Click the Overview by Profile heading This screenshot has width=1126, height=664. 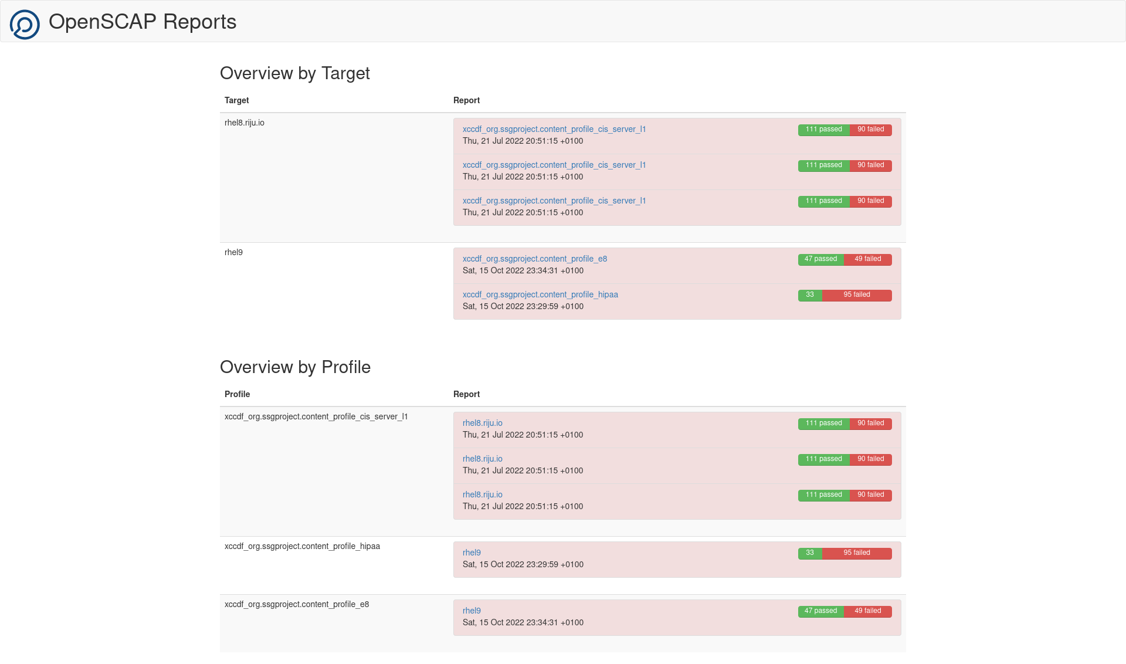point(295,367)
